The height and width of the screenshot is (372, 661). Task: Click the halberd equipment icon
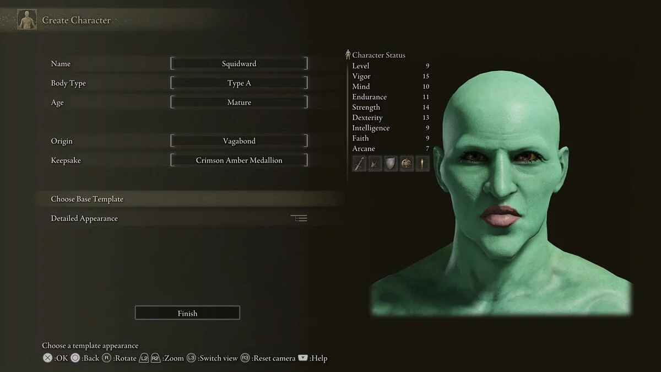tap(375, 164)
